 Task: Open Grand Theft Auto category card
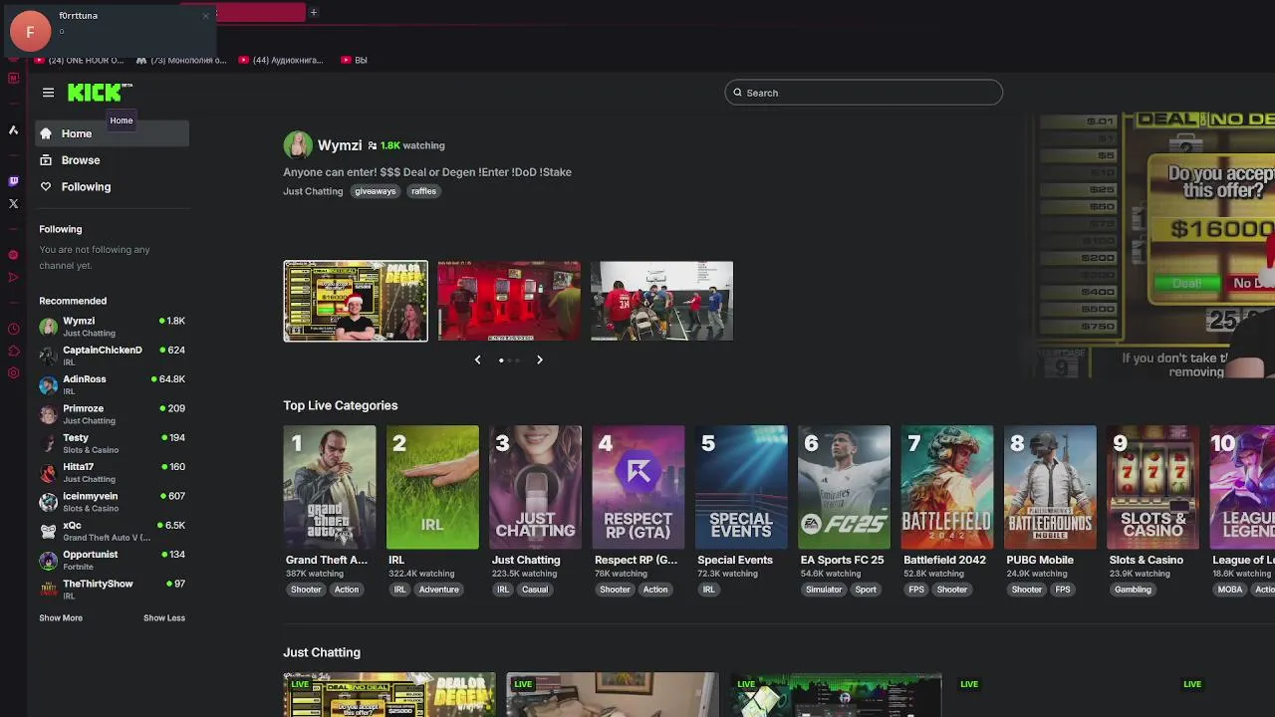330,488
